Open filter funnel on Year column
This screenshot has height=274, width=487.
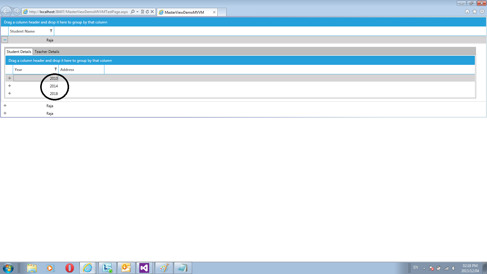(55, 69)
